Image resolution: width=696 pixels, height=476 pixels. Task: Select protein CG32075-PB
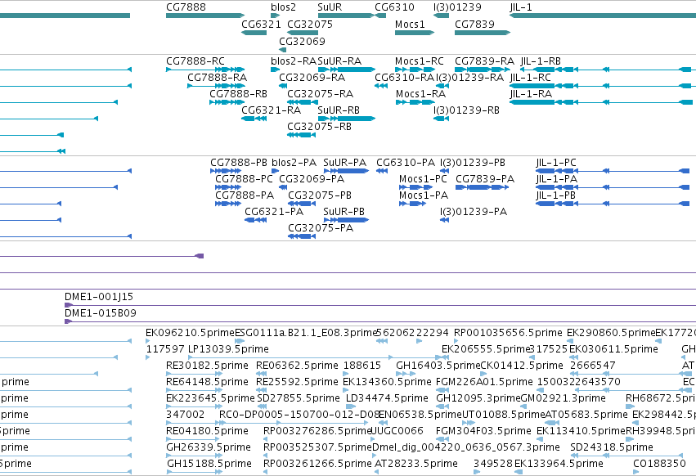(320, 195)
